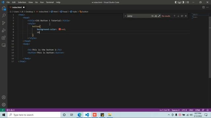This screenshot has width=211, height=118.
Task: Open Task View on the taskbar
Action: click(72, 115)
